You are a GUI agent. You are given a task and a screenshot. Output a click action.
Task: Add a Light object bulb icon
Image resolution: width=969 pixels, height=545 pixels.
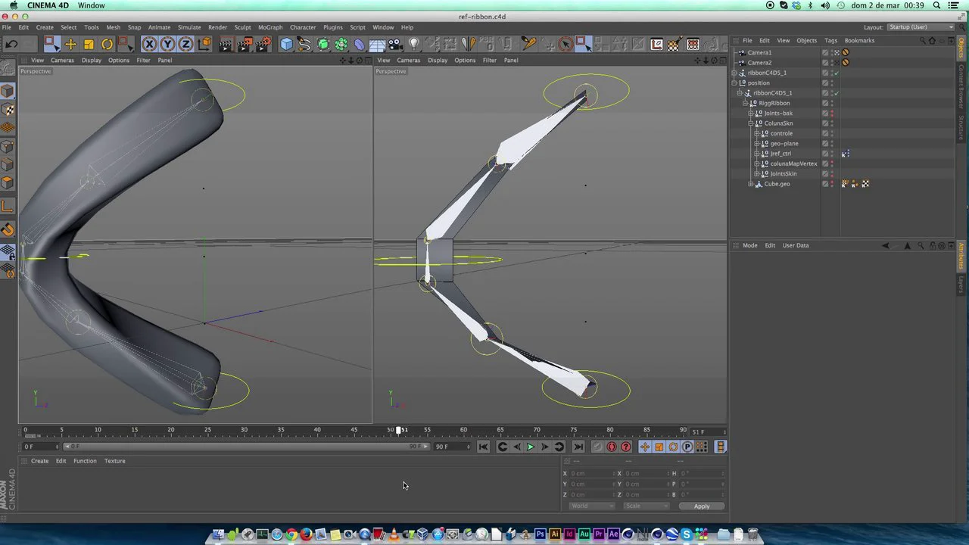(x=413, y=45)
